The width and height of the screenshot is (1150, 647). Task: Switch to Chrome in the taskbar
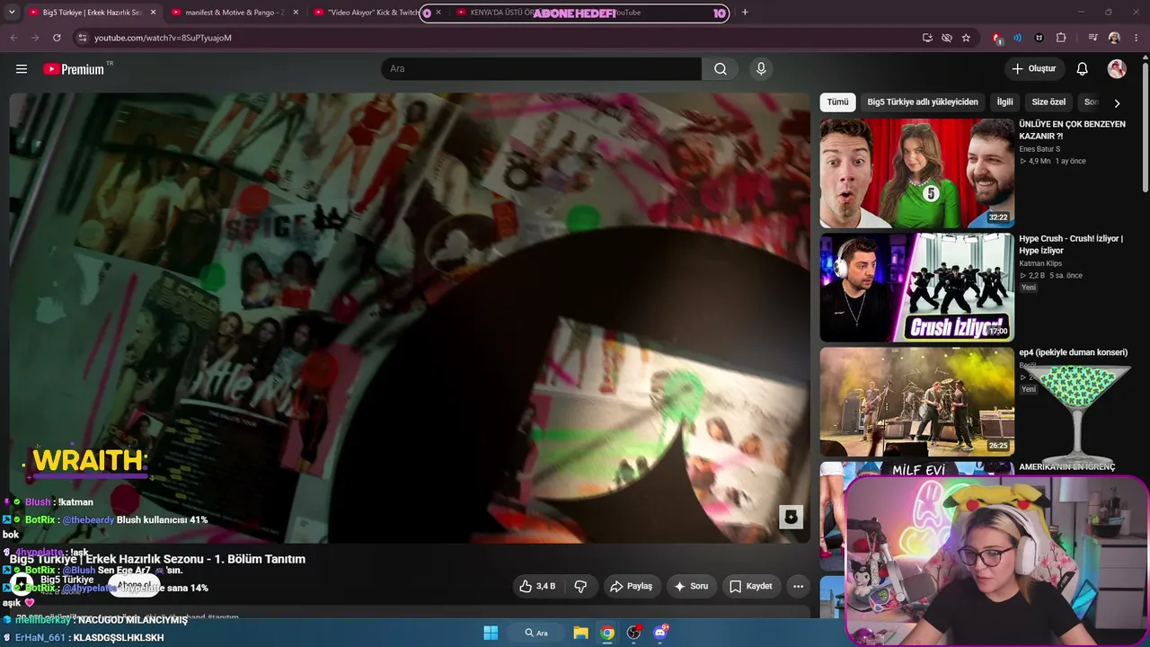607,633
